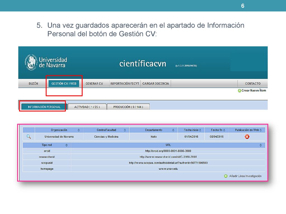This screenshot has width=286, height=214.
Task: Sort by Tipo red column arrows
Action: pyautogui.click(x=66, y=145)
